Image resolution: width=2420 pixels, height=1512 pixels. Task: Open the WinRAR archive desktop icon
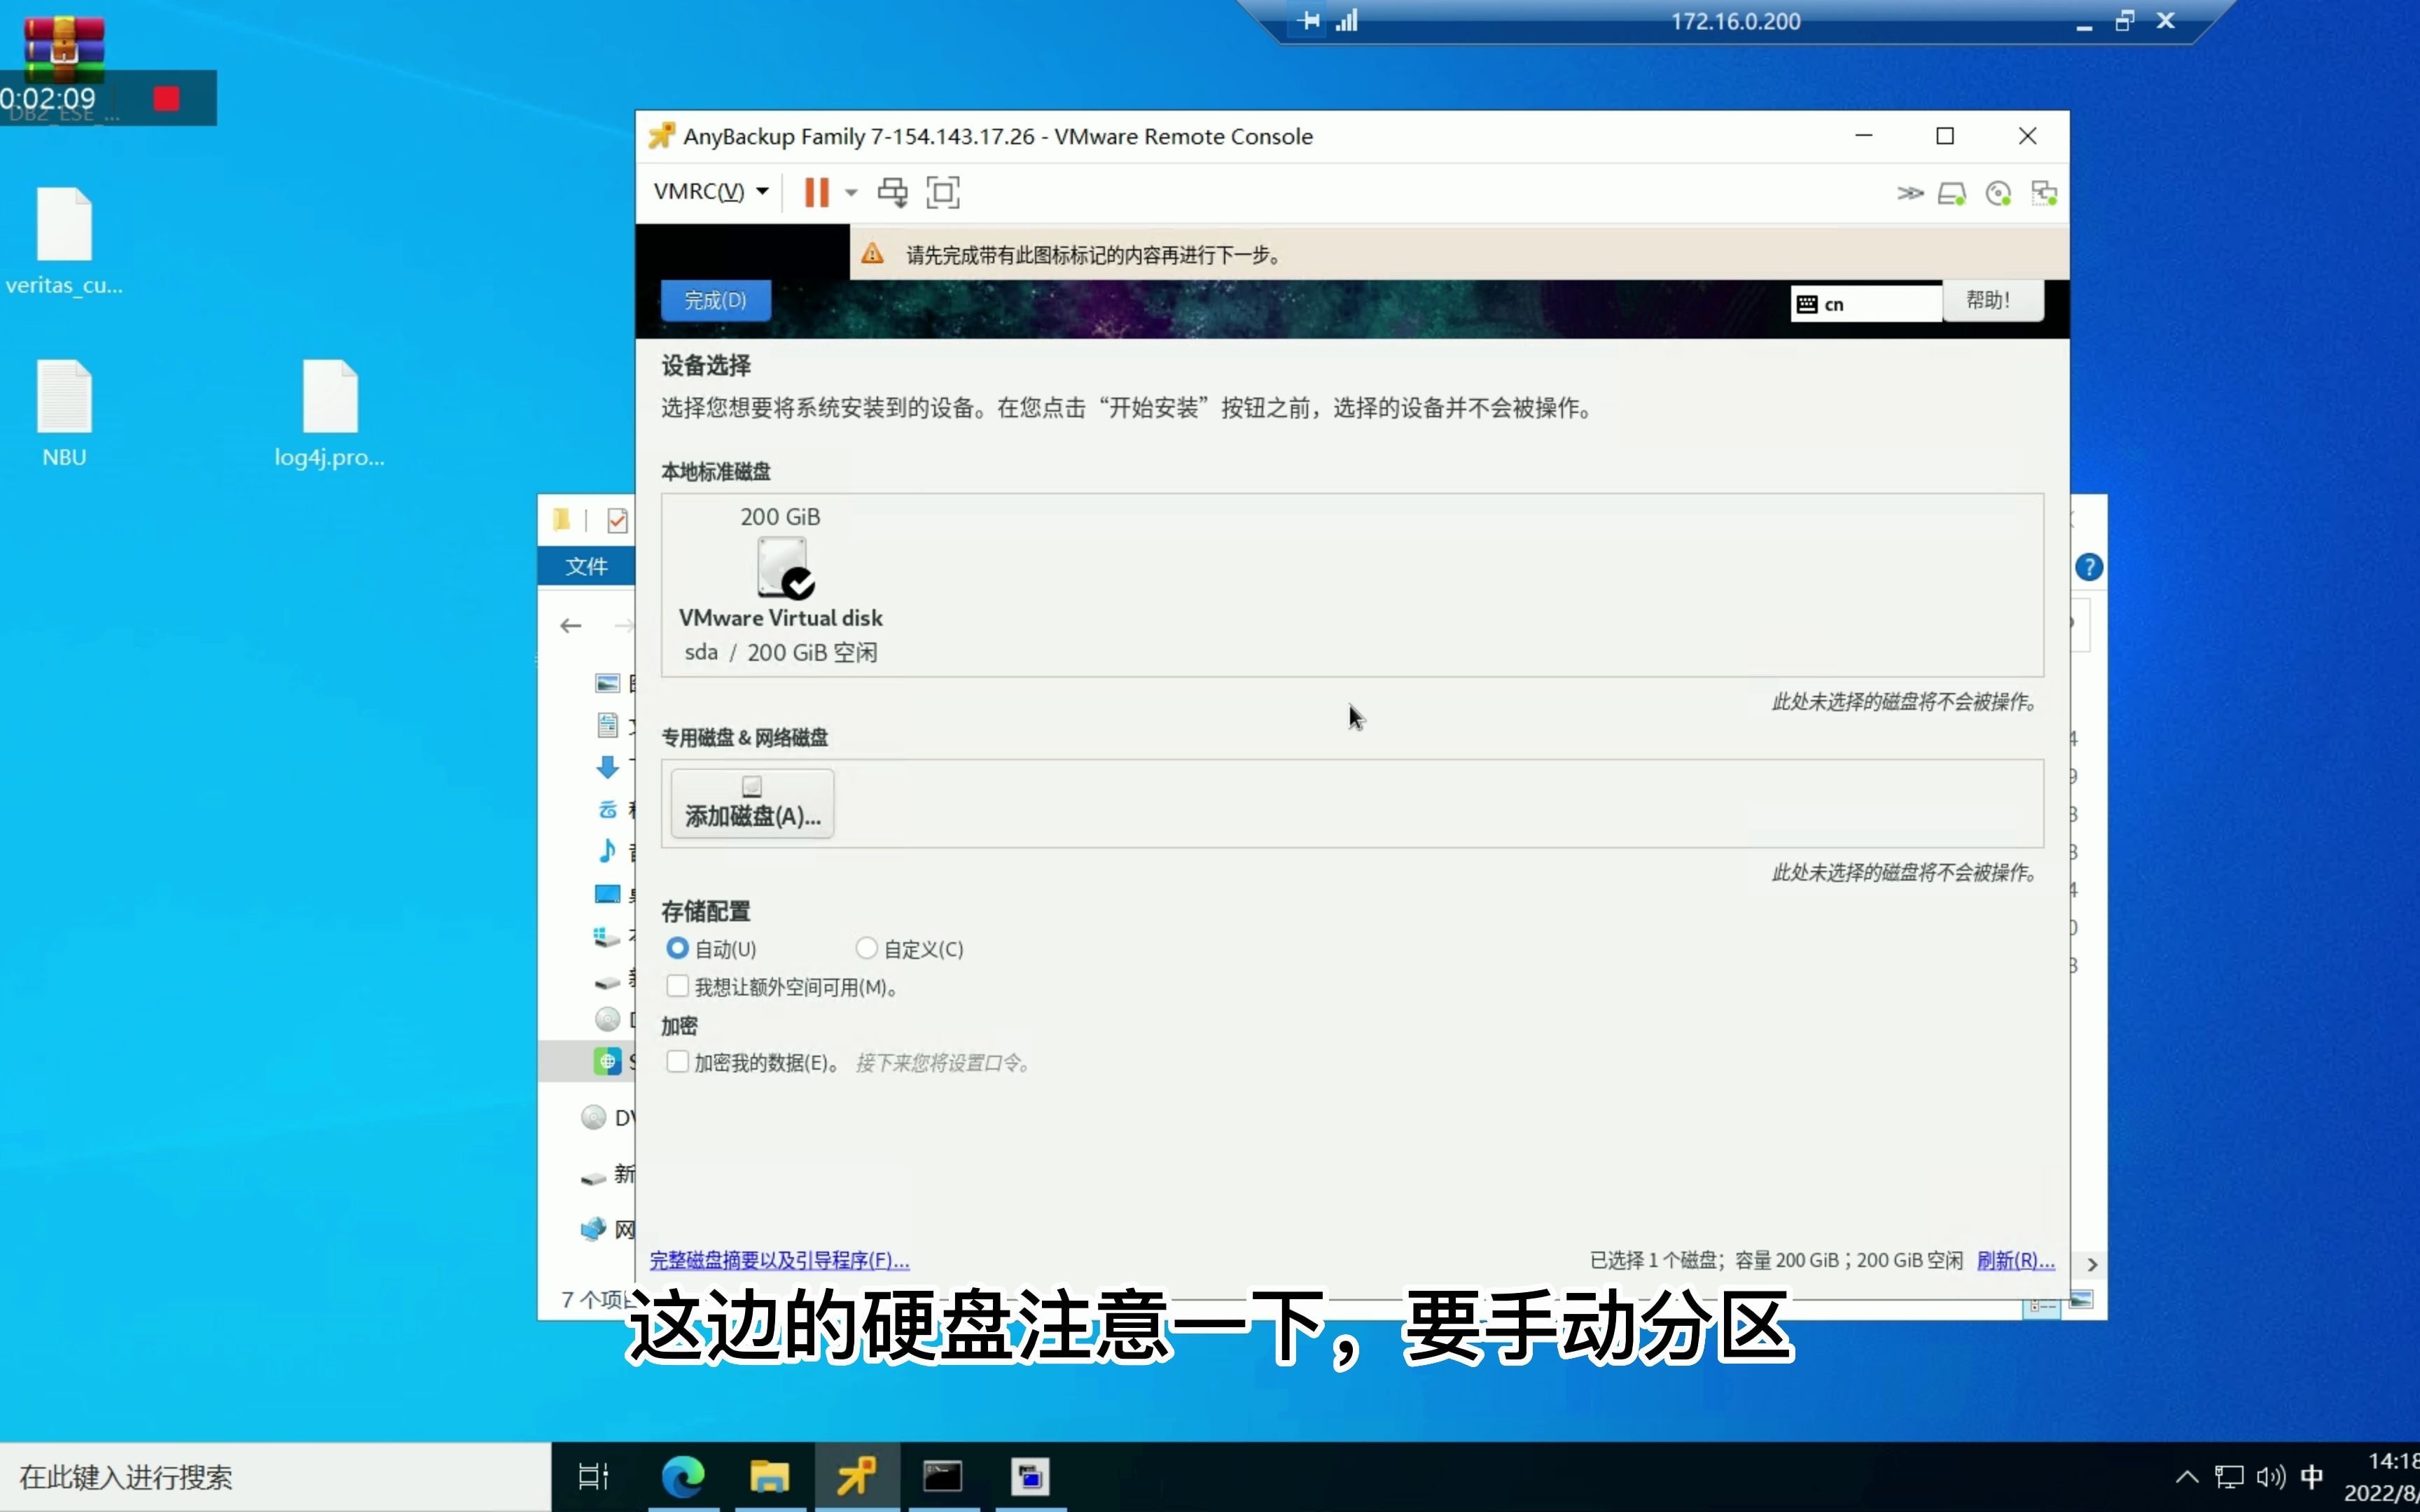[64, 50]
